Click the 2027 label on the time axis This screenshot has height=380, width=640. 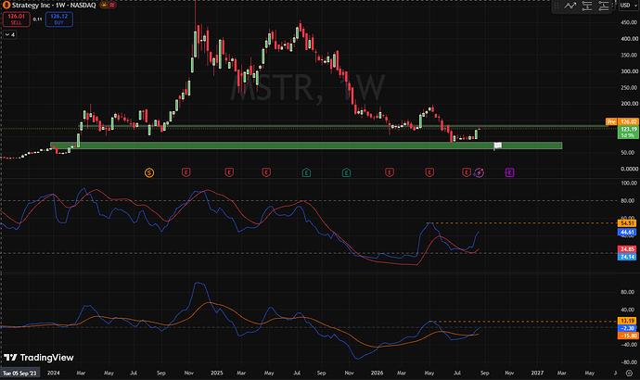pos(537,374)
